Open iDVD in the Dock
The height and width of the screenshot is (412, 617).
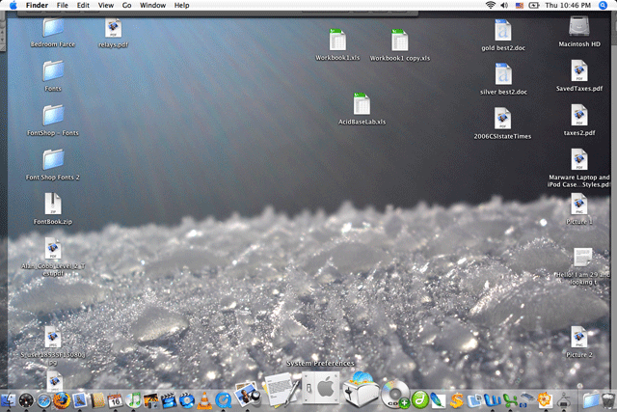pyautogui.click(x=186, y=400)
